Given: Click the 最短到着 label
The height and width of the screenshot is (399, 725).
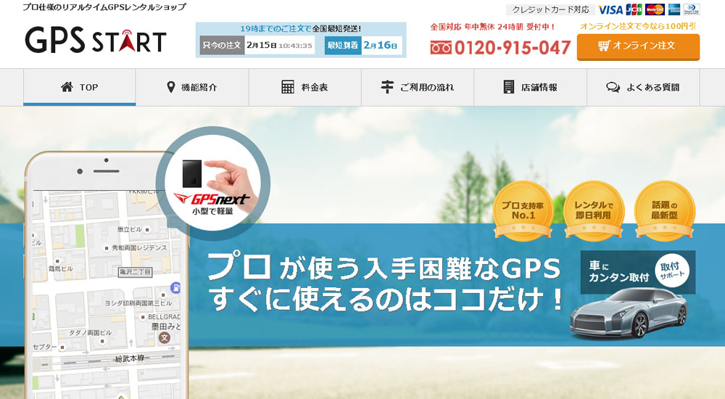Looking at the screenshot, I should point(343,46).
